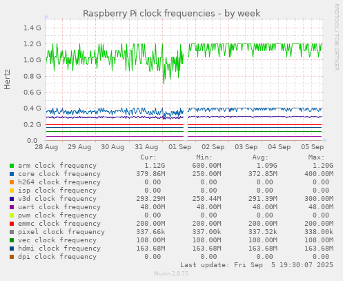Click the '1.2 G' y-axis tick label
The width and height of the screenshot is (343, 281).
click(32, 44)
